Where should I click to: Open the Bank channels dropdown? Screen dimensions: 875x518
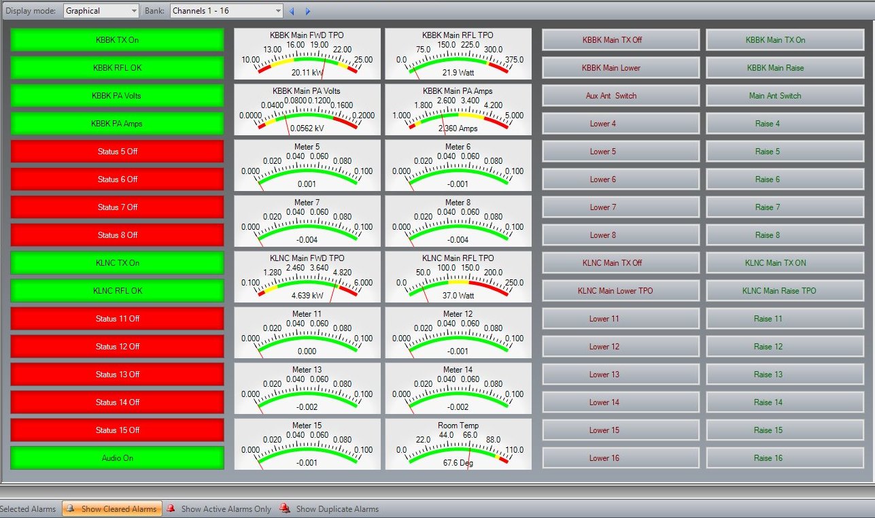pyautogui.click(x=226, y=11)
